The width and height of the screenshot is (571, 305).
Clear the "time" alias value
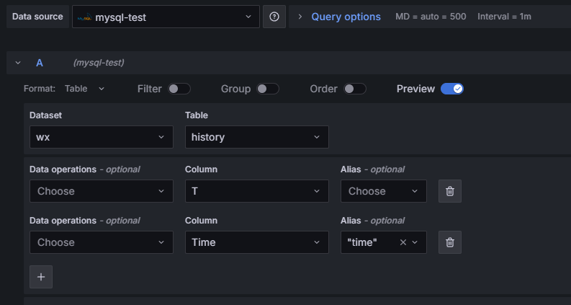tap(403, 242)
